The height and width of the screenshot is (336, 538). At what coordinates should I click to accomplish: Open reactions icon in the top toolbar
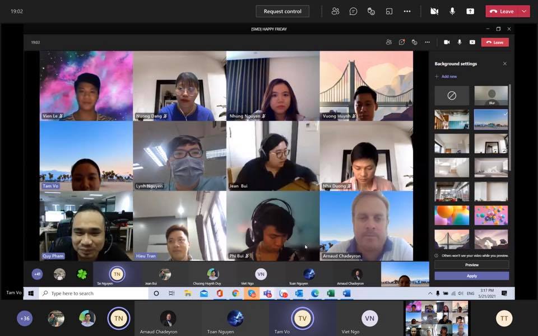click(x=371, y=11)
